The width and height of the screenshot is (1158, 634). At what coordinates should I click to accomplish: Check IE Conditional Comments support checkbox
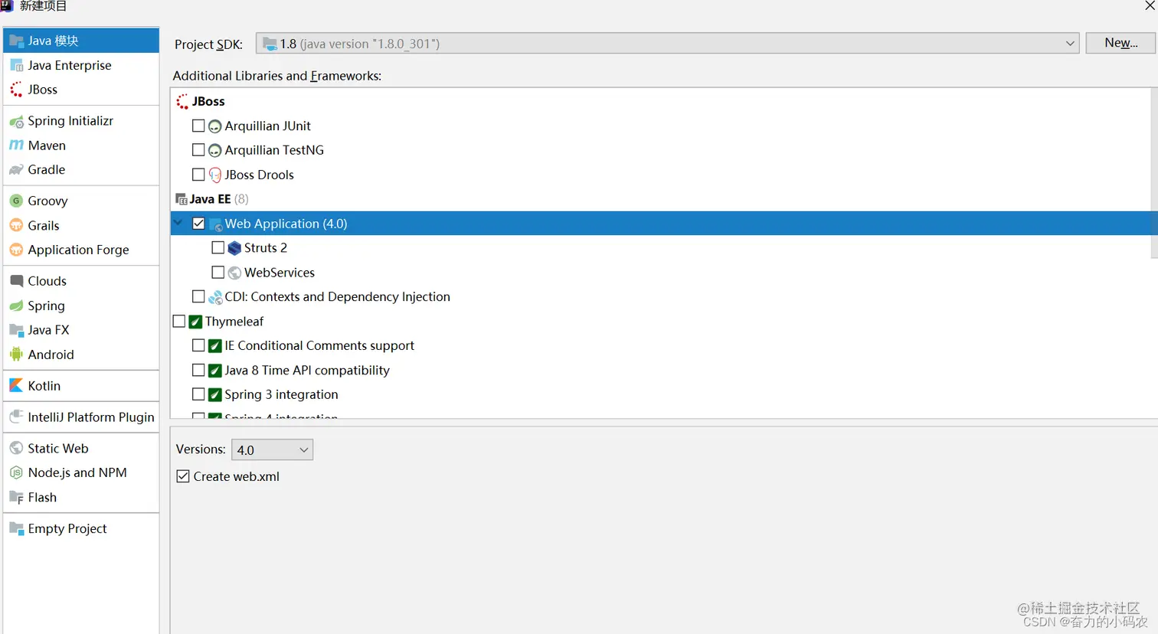click(198, 345)
